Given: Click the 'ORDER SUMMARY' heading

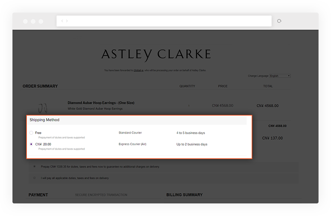Looking at the screenshot, I should (40, 86).
